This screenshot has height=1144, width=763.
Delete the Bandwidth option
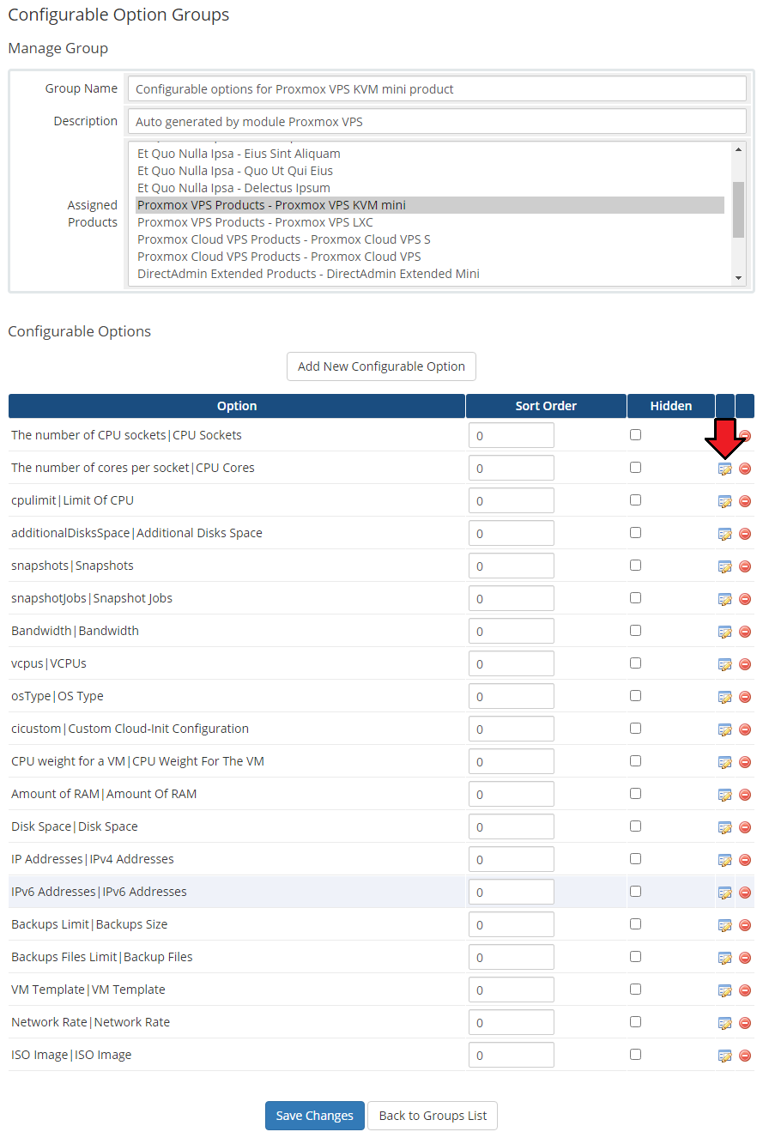745,632
